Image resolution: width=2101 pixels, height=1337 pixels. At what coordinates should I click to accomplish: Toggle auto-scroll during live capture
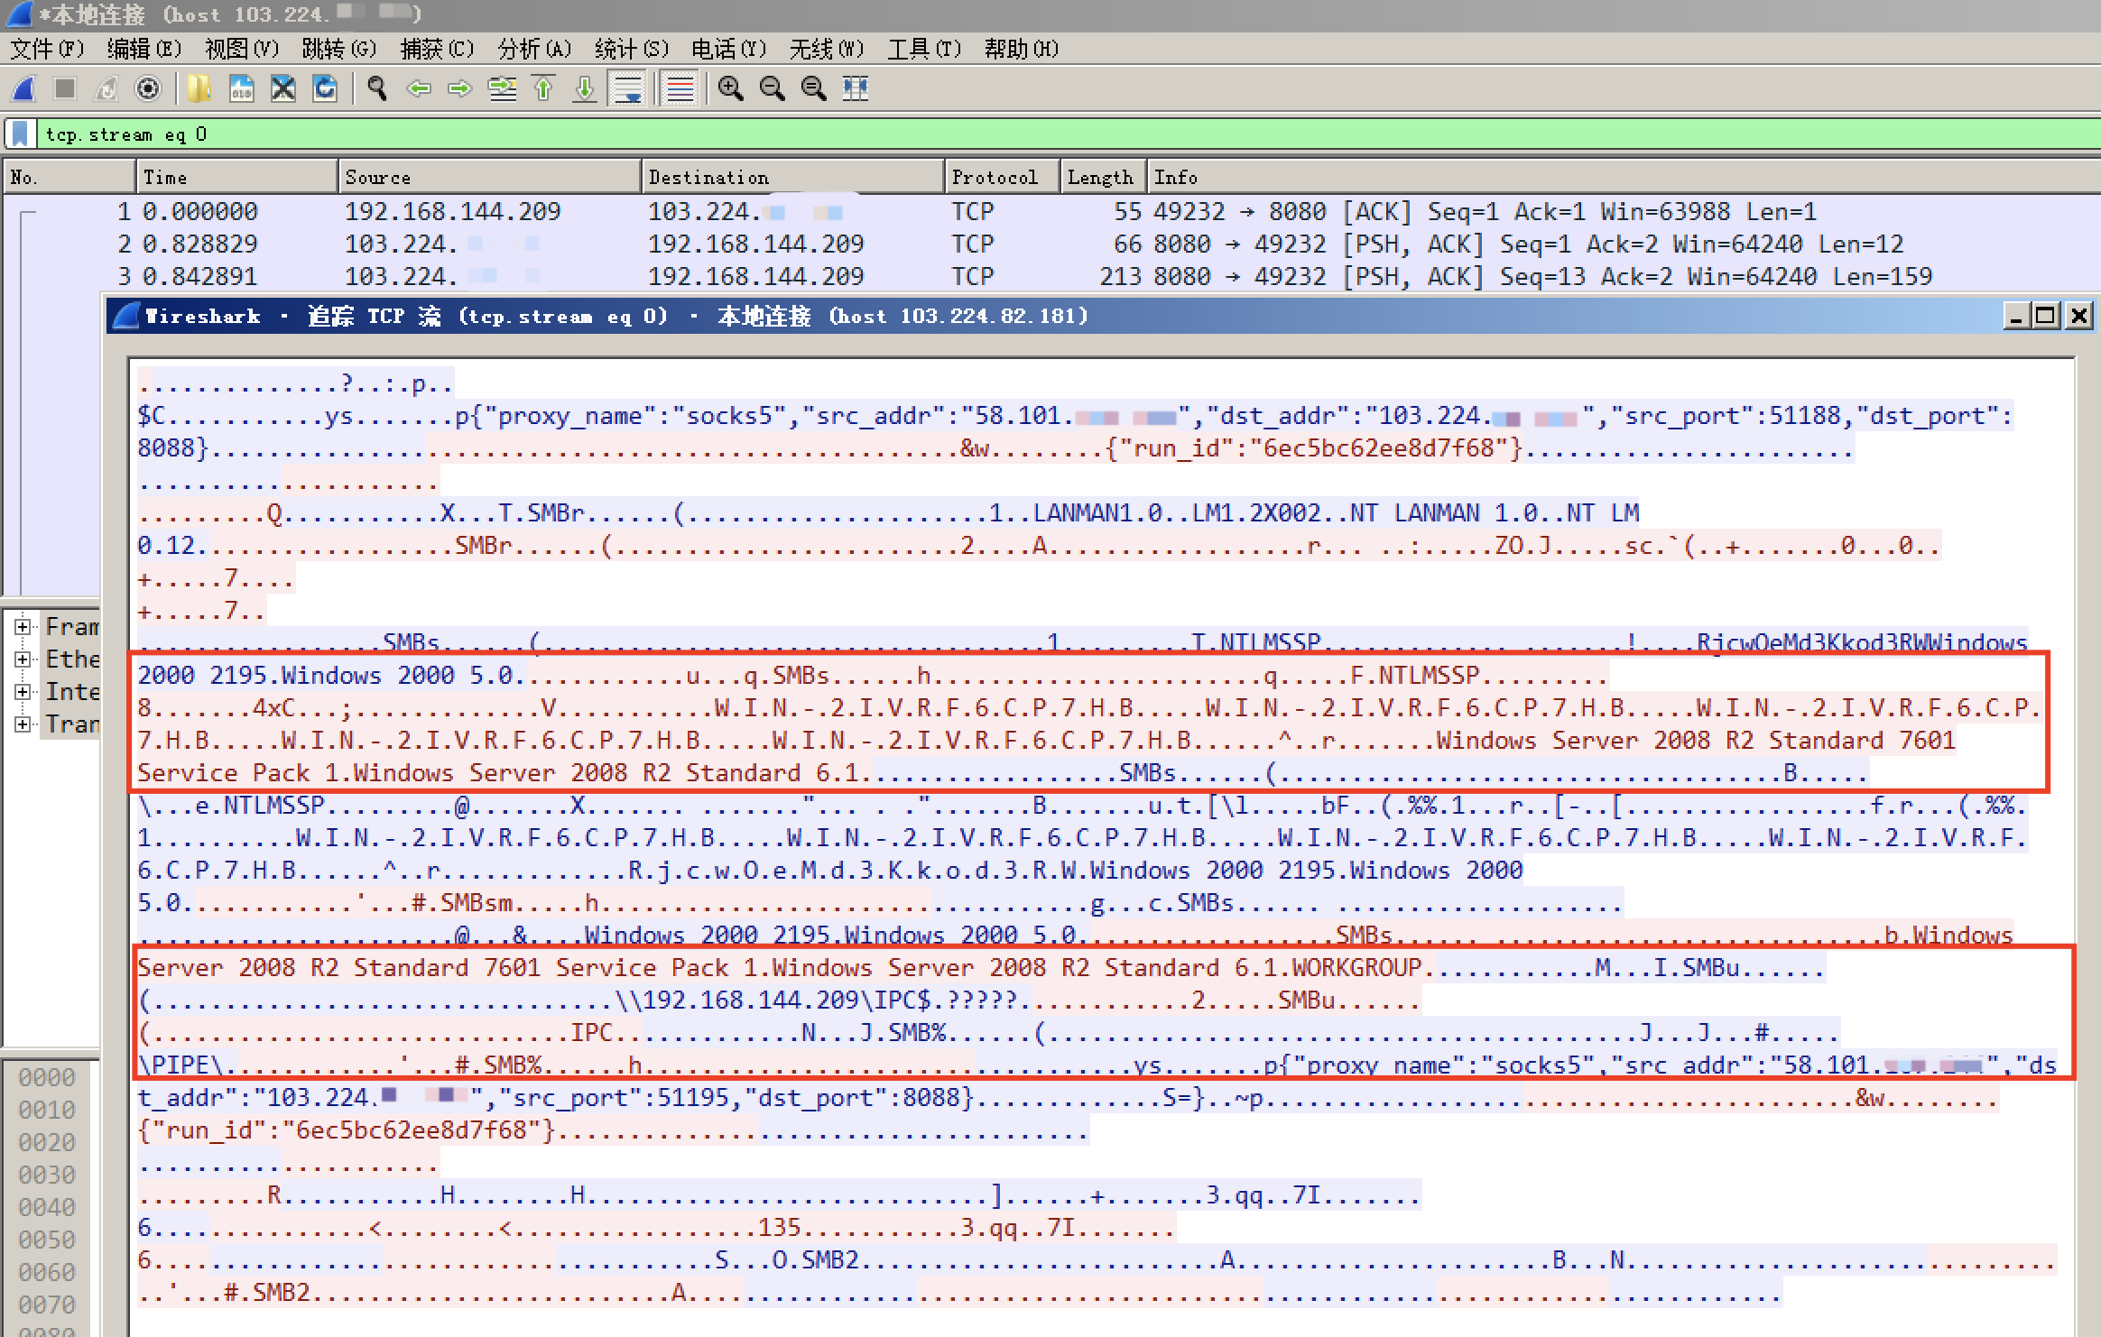(x=627, y=88)
